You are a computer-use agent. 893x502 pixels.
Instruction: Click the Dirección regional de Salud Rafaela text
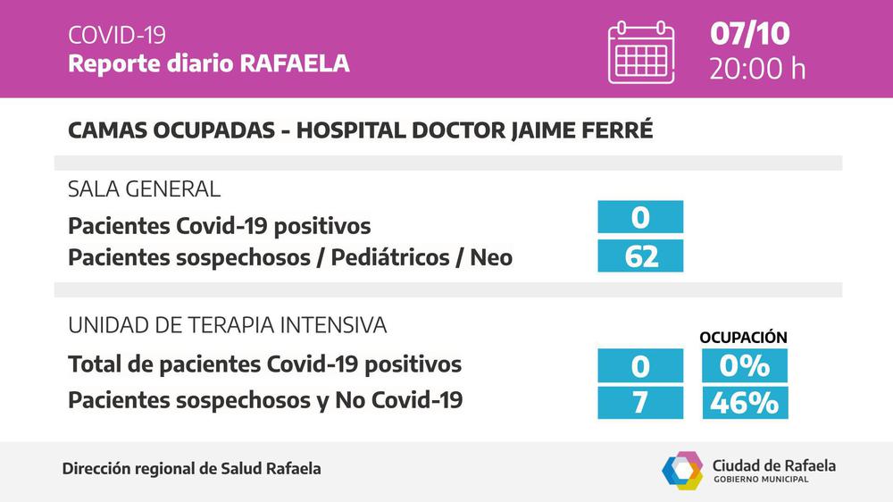(x=192, y=469)
